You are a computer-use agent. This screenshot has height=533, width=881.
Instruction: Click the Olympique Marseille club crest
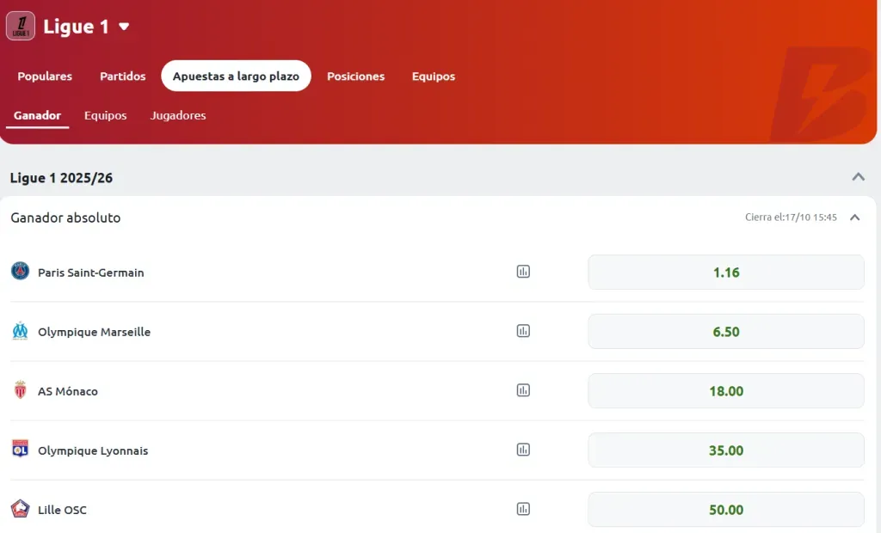click(x=19, y=331)
